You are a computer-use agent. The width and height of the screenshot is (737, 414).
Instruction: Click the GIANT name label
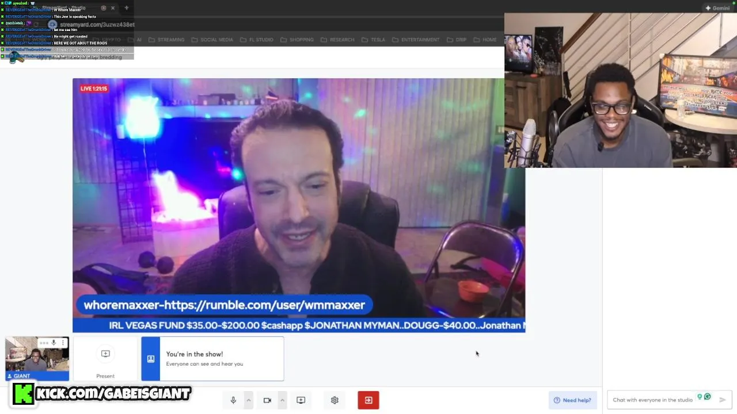click(37, 376)
